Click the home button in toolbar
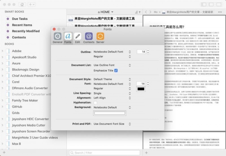The height and width of the screenshot is (156, 226). coord(22,4)
